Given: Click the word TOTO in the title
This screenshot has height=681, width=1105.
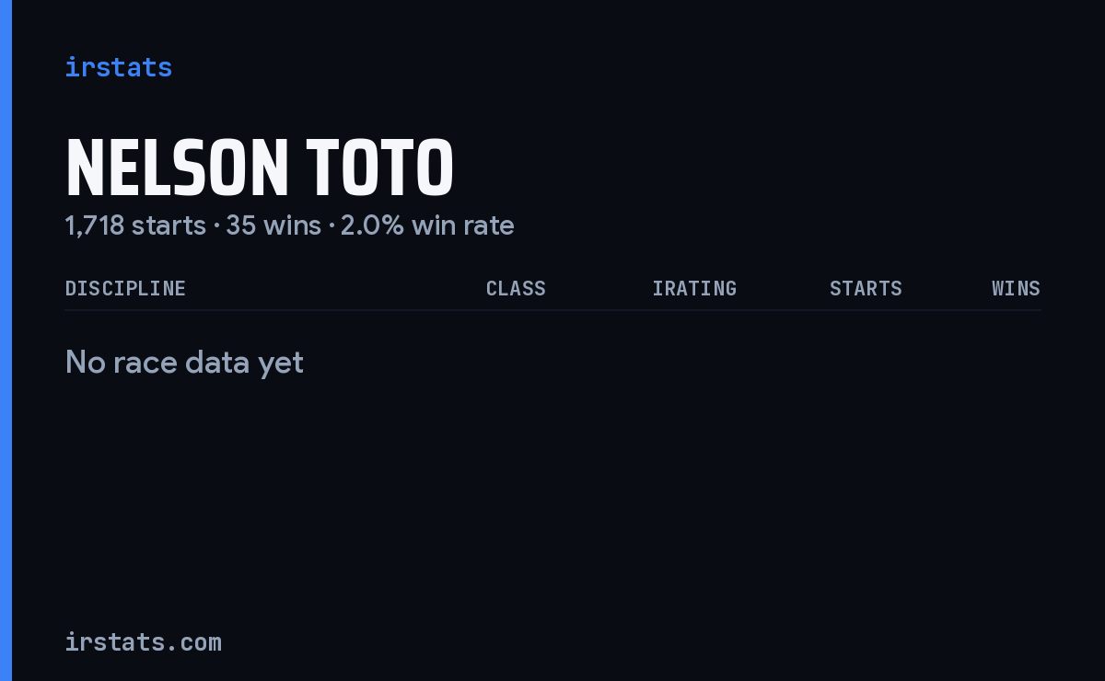Looking at the screenshot, I should pyautogui.click(x=380, y=168).
